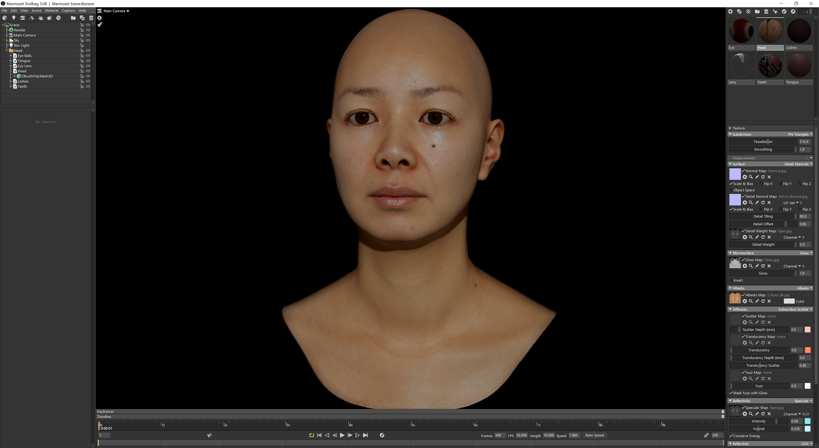This screenshot has height=448, width=819.
Task: Uncheck Mask Fuzz with Gloss
Action: [731, 393]
